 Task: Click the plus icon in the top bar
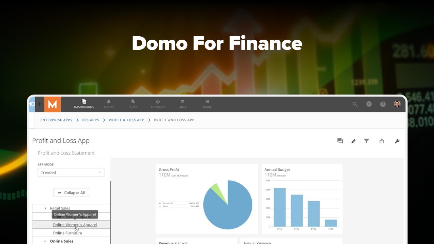pos(369,104)
